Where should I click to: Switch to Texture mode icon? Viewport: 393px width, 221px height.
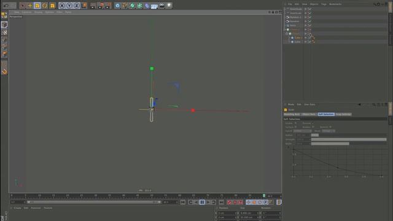[4, 33]
